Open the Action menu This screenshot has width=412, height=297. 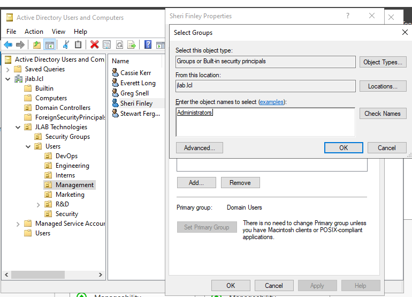tap(34, 32)
